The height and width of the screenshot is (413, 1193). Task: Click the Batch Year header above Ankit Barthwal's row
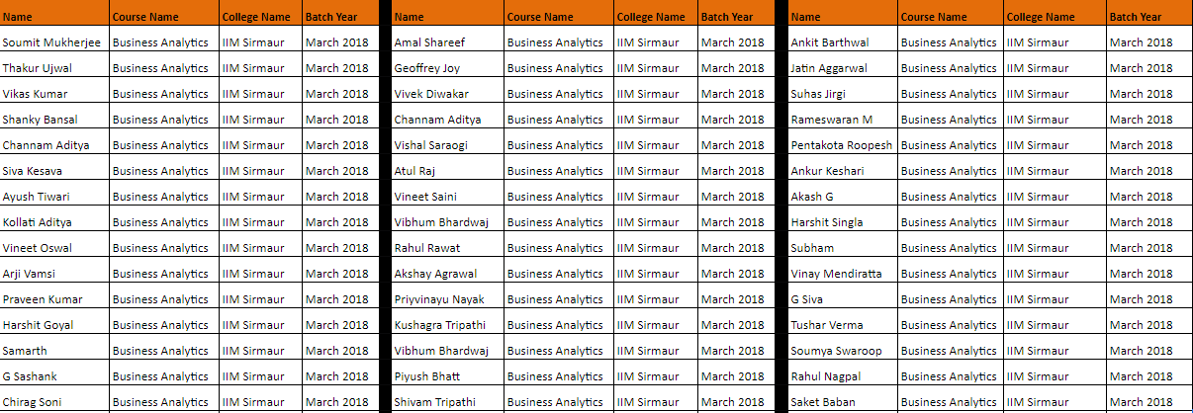1147,17
